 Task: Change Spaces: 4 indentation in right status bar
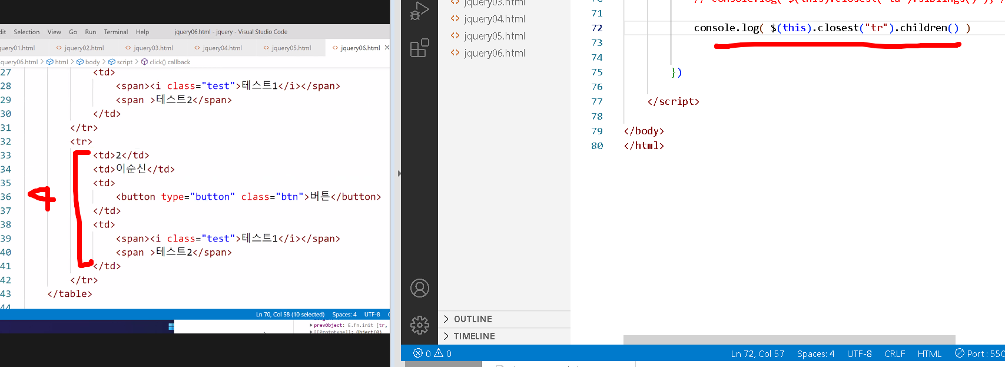tap(815, 353)
